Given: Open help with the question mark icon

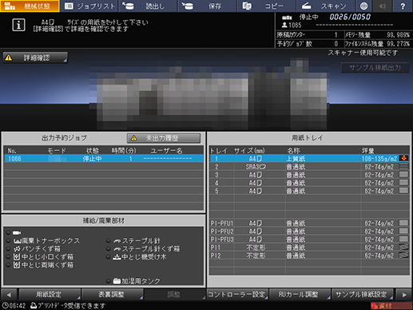Looking at the screenshot, I should [x=403, y=6].
